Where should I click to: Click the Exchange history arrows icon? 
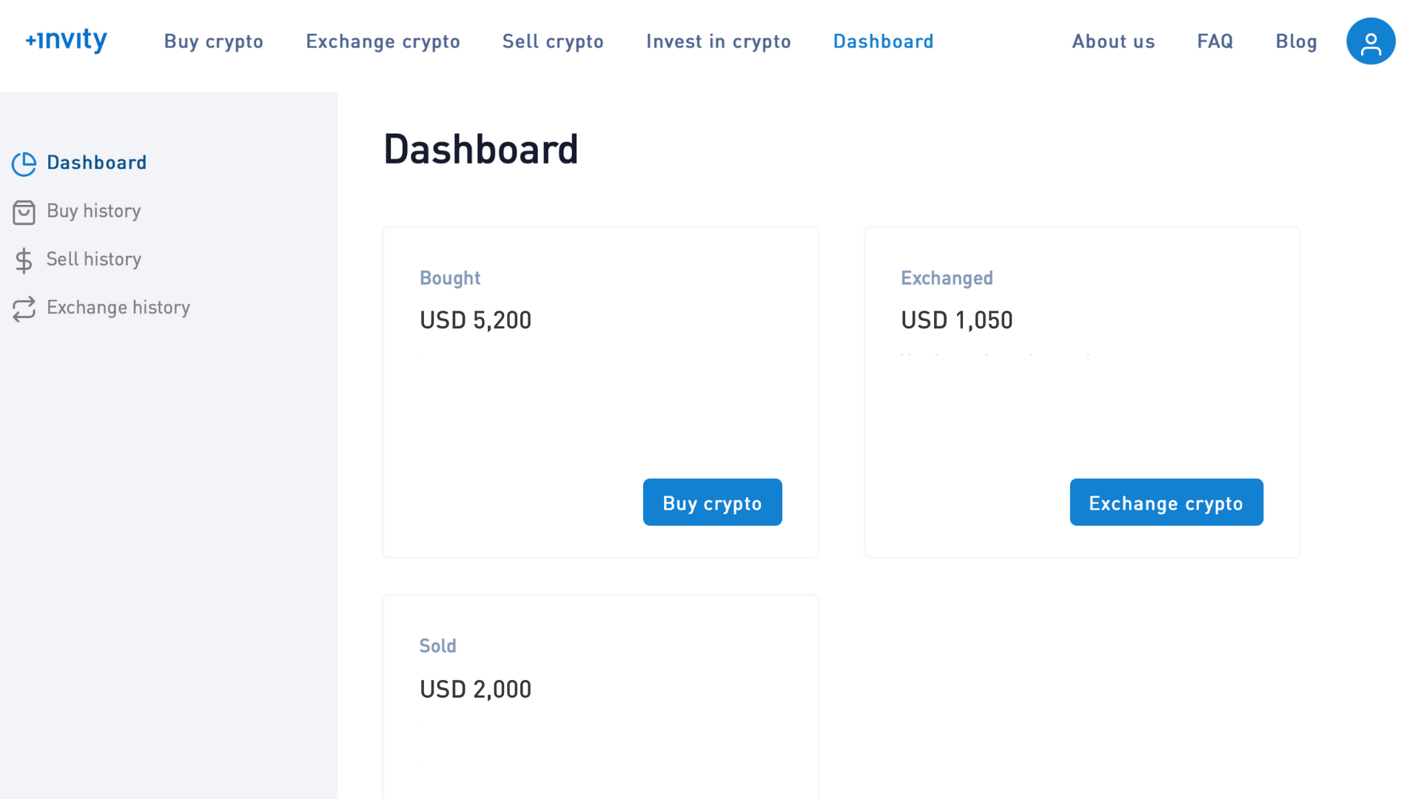[24, 309]
